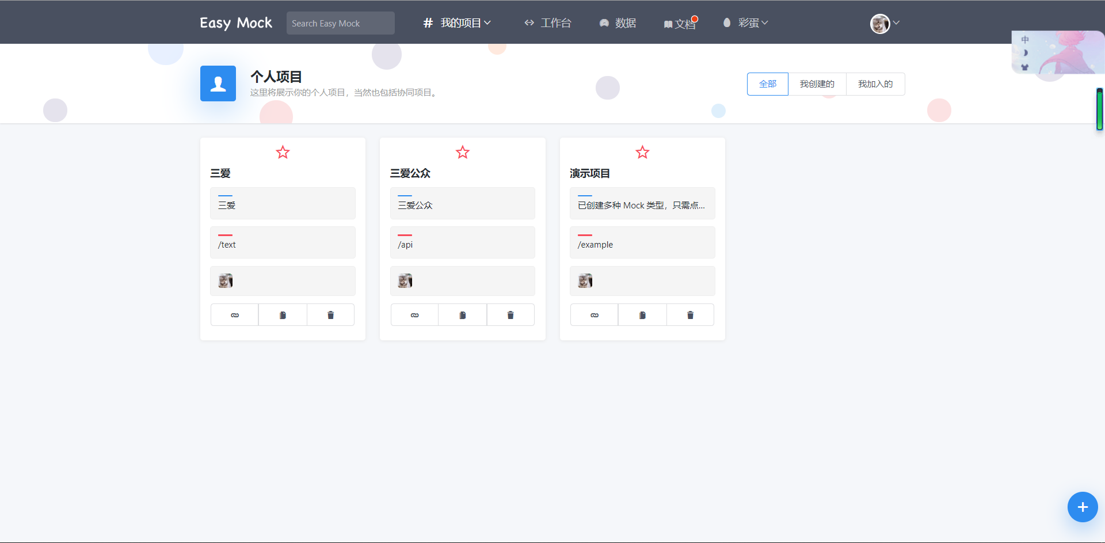Viewport: 1105px width, 543px height.
Task: Click the shirt skin icon in widget
Action: pos(1024,67)
